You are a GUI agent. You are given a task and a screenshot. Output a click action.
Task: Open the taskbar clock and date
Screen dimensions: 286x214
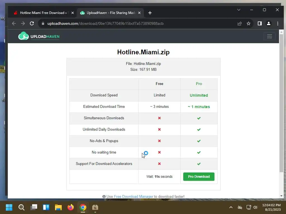271,207
